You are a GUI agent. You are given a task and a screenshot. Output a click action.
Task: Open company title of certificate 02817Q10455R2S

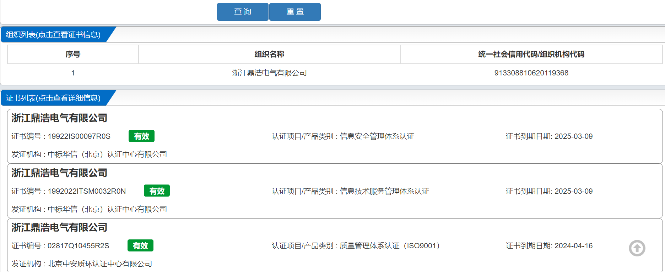point(59,227)
